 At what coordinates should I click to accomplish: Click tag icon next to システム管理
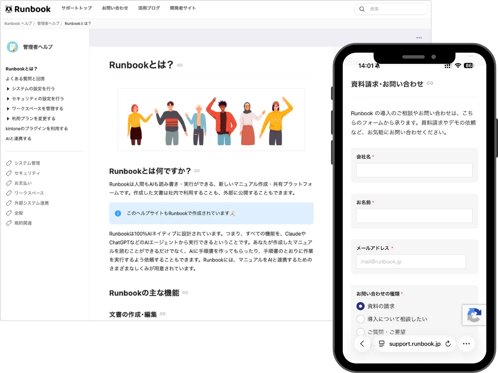(x=9, y=163)
